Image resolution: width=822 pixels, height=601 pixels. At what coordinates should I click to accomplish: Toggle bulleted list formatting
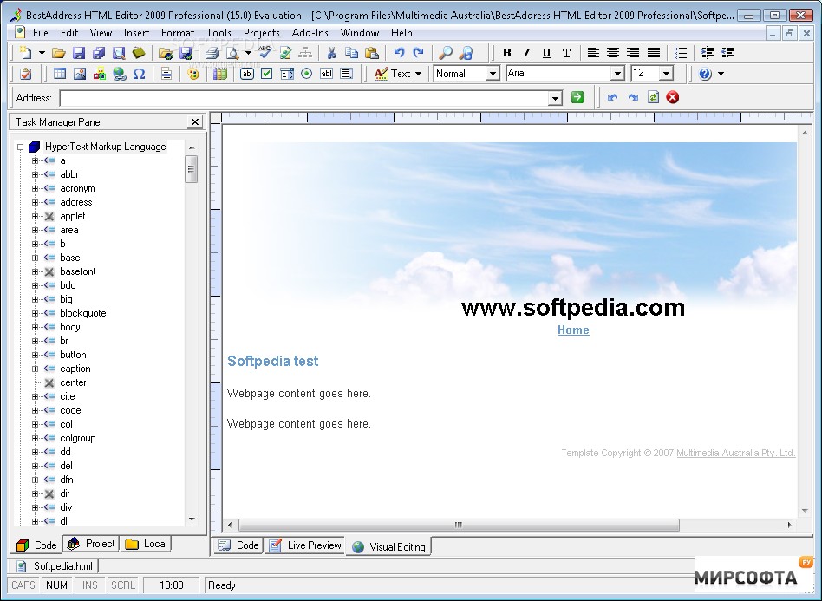point(681,53)
